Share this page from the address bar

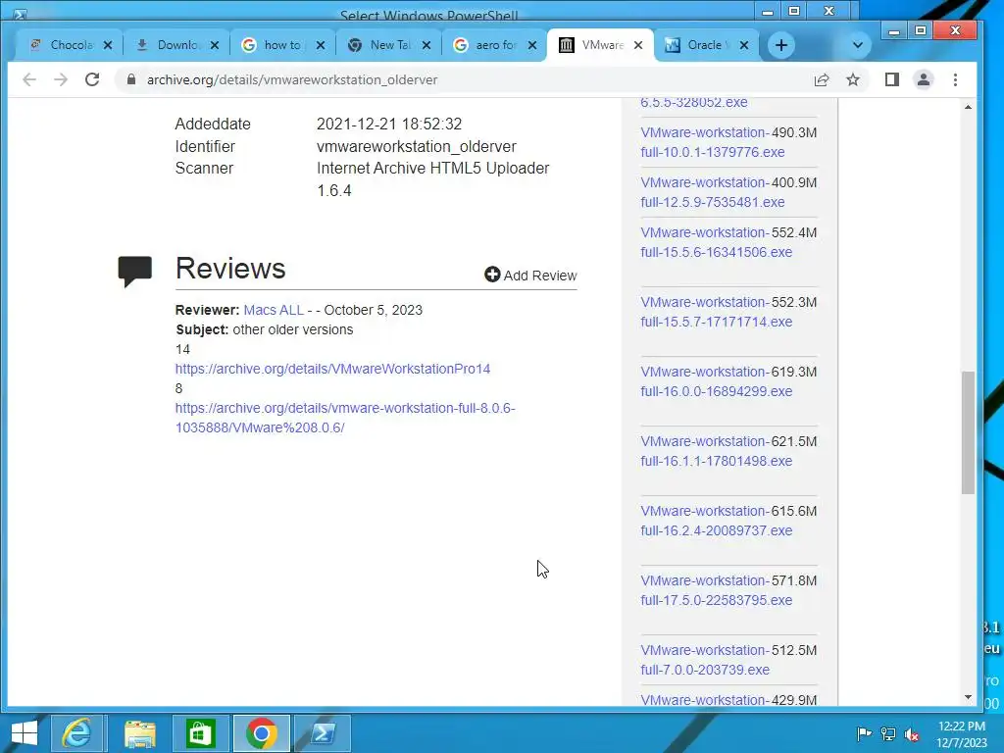(822, 79)
